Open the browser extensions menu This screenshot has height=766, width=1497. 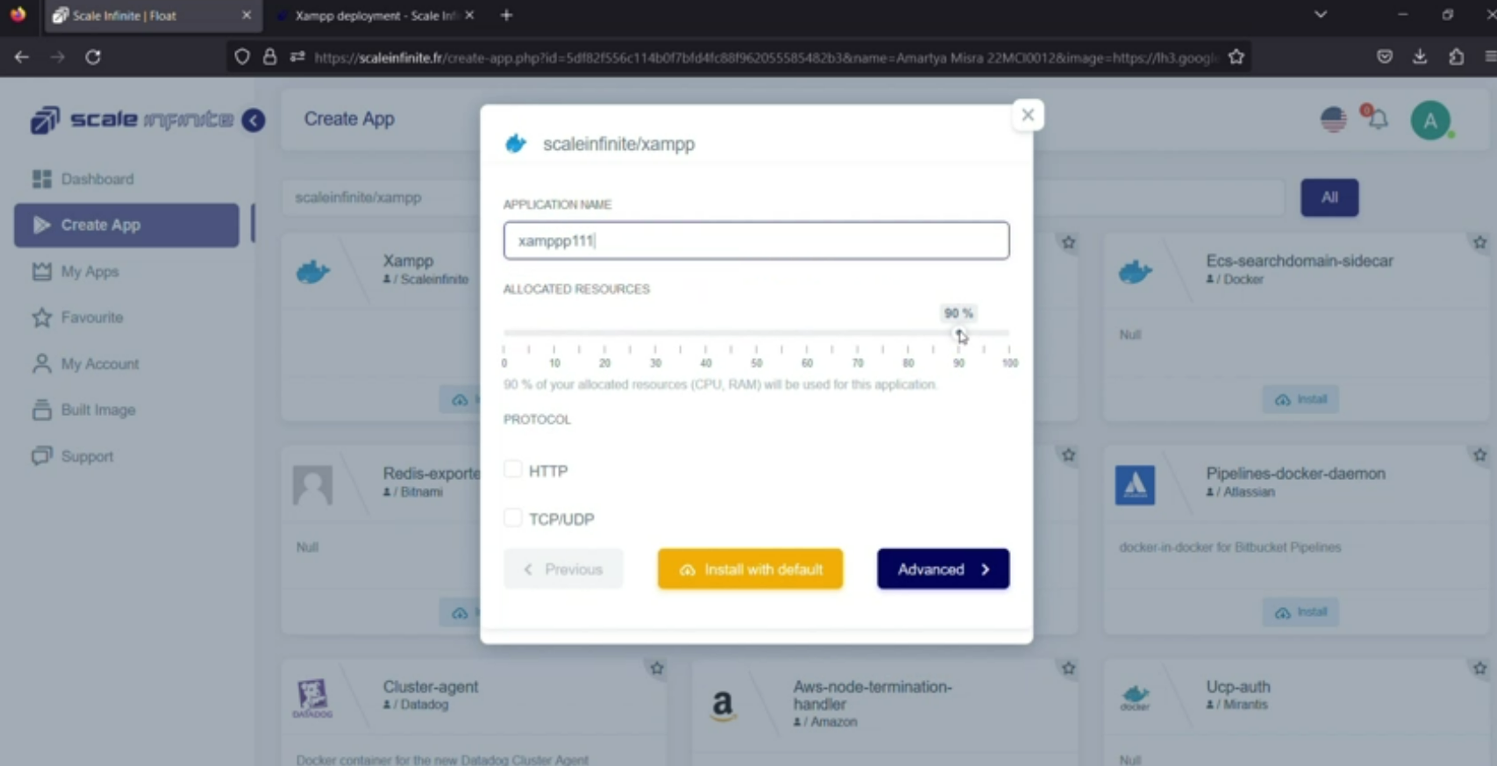pyautogui.click(x=1457, y=57)
